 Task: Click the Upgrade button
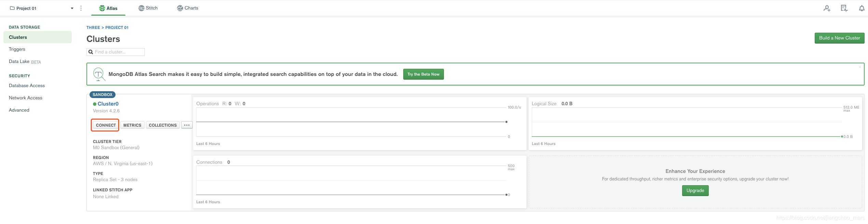click(x=695, y=191)
